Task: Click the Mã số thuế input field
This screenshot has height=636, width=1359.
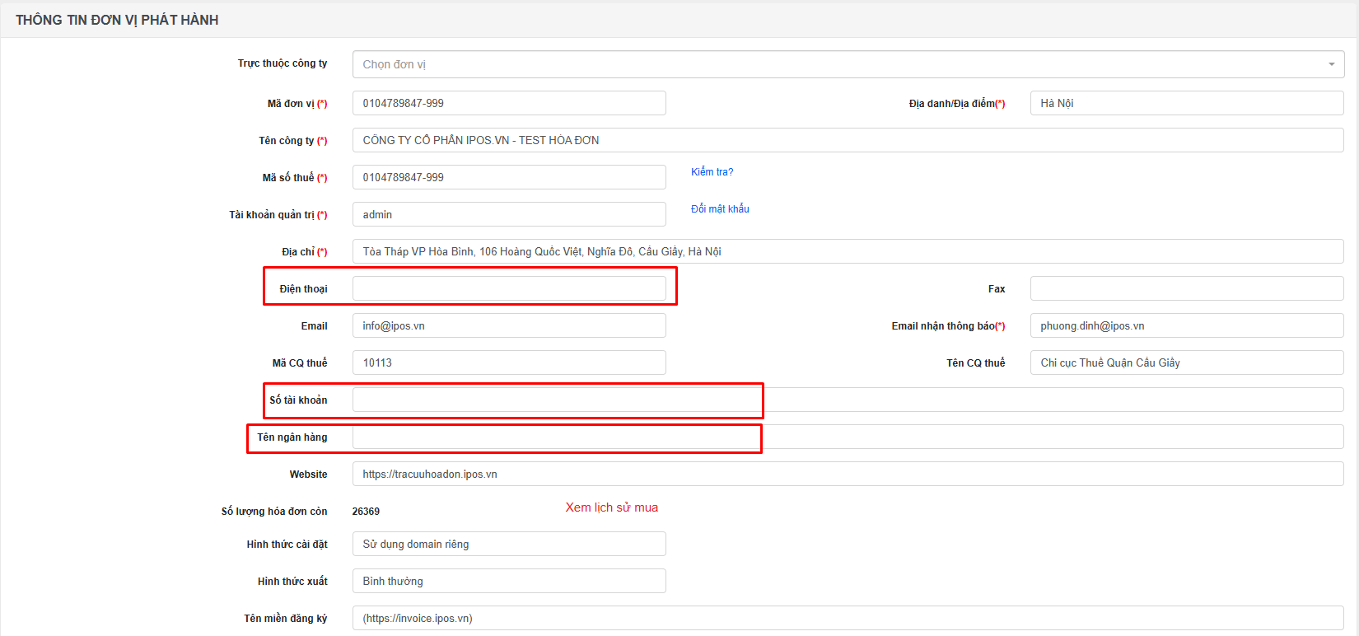Action: (509, 177)
